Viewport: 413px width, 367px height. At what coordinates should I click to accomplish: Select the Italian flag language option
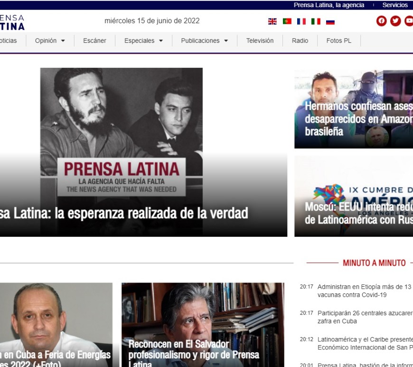[x=316, y=21]
